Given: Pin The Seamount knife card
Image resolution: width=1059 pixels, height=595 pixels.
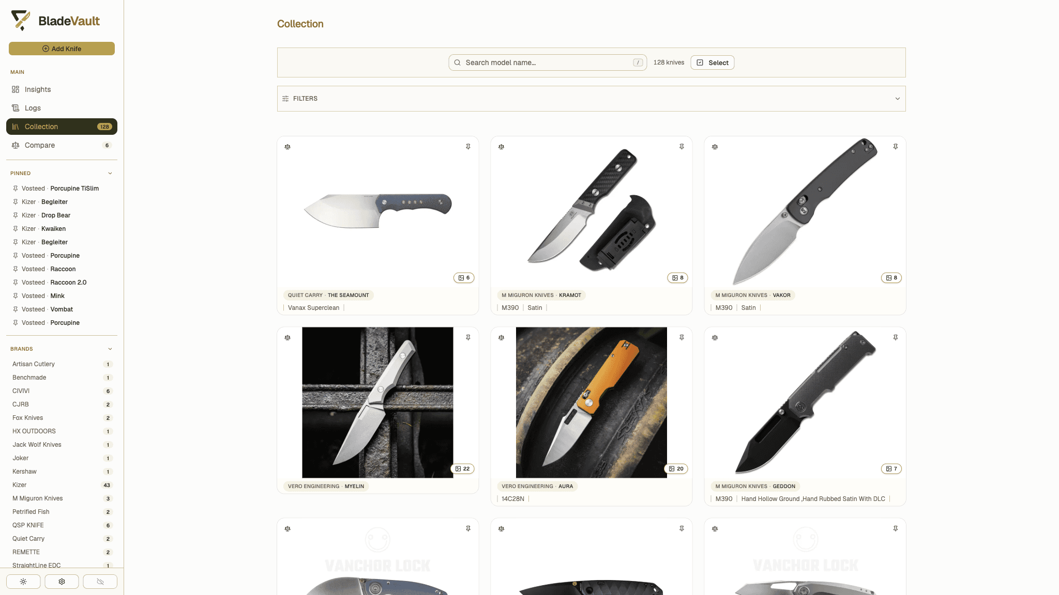Looking at the screenshot, I should click(468, 147).
